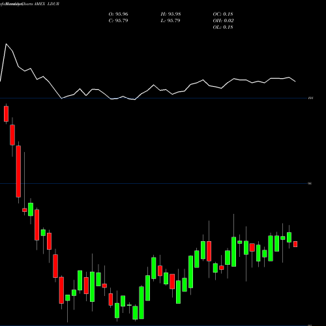This screenshot has width=326, height=326.
Task: Select the high value H: 95.98
Action: pyautogui.click(x=171, y=14)
